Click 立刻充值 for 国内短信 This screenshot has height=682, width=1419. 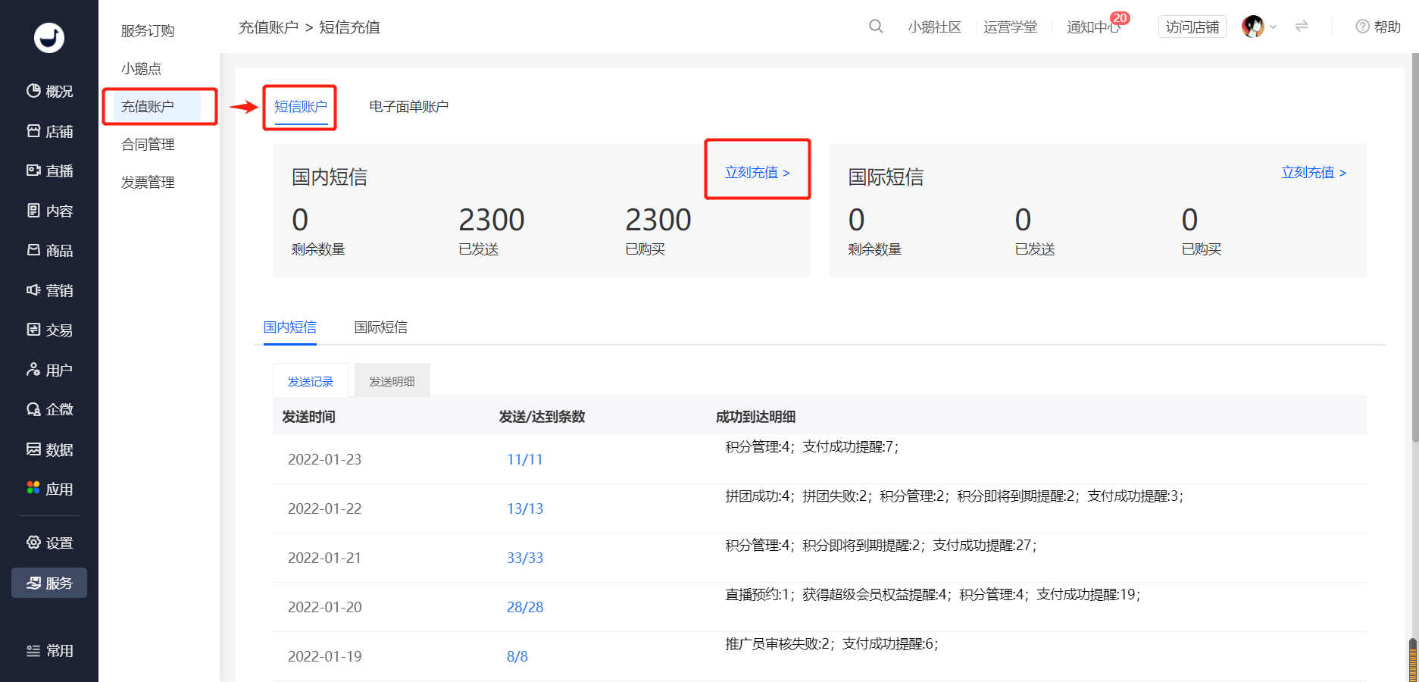coord(758,172)
